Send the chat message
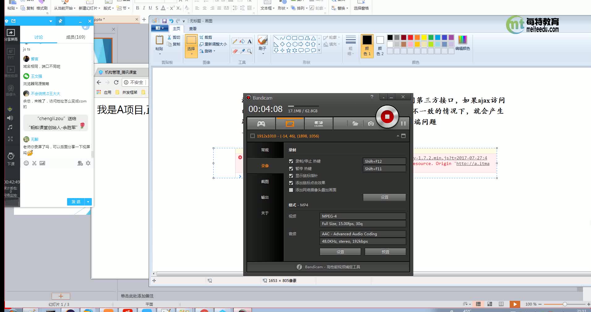The image size is (591, 312). [76, 202]
